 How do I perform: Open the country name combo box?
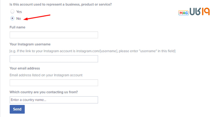(54, 100)
